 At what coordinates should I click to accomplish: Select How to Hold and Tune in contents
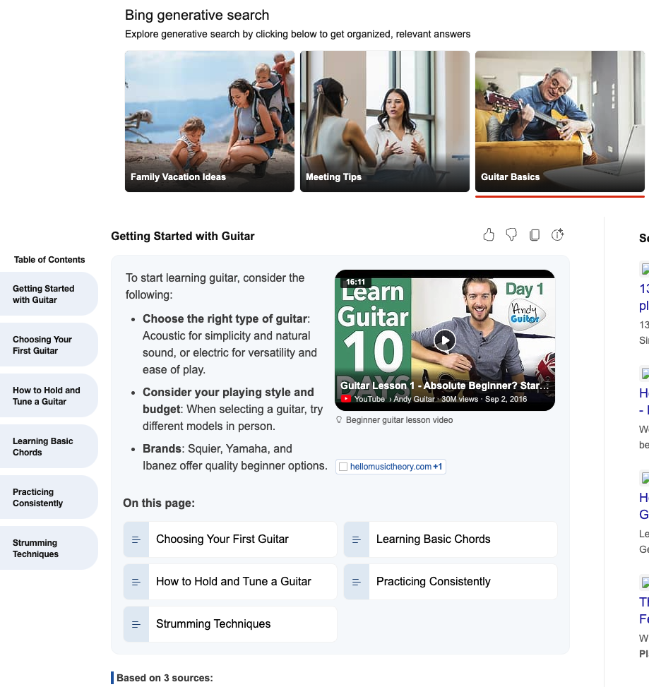48,395
